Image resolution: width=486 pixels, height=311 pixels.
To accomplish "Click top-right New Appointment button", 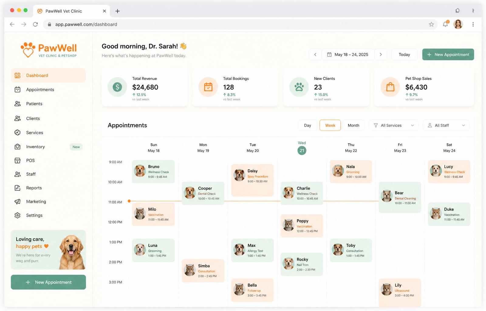I will click(x=448, y=55).
